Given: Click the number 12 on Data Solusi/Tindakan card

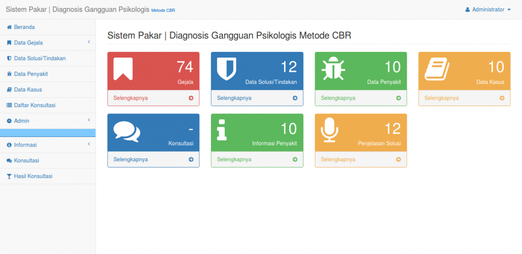Looking at the screenshot, I should point(289,67).
